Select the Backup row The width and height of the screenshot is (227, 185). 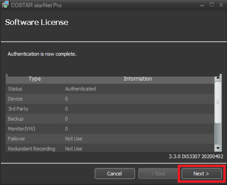click(x=110, y=119)
